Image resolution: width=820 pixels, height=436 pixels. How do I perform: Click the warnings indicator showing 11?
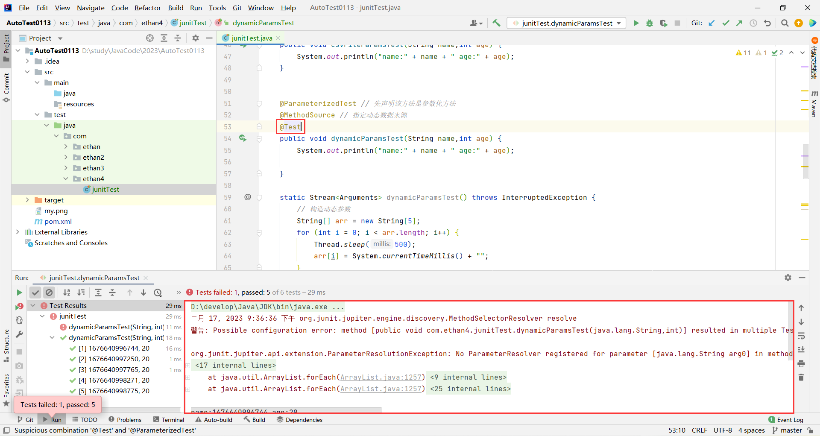[x=743, y=53]
